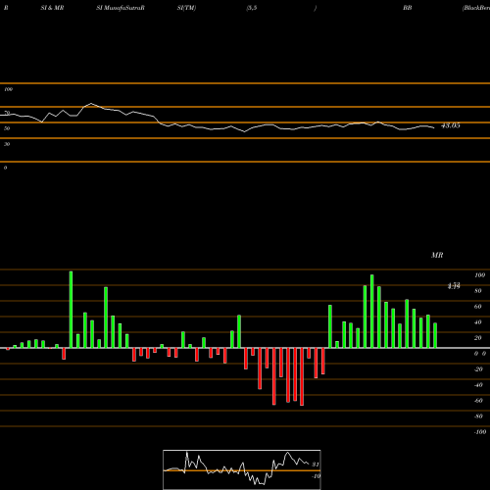Click the MR axis label -20
The height and width of the screenshot is (490, 490).
click(478, 369)
